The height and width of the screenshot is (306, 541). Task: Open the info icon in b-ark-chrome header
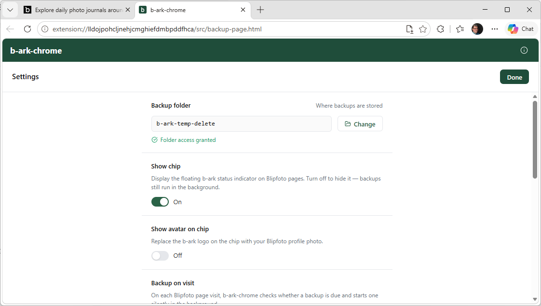tap(524, 50)
